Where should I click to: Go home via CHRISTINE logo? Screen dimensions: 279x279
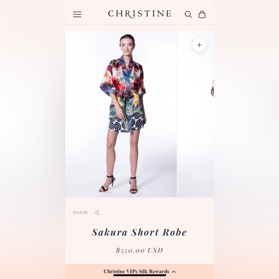[x=139, y=14]
